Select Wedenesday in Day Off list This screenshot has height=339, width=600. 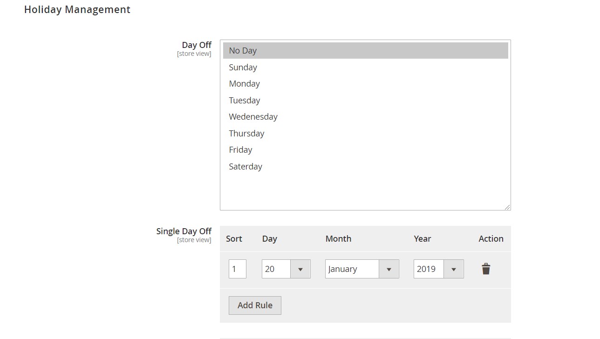click(365, 117)
